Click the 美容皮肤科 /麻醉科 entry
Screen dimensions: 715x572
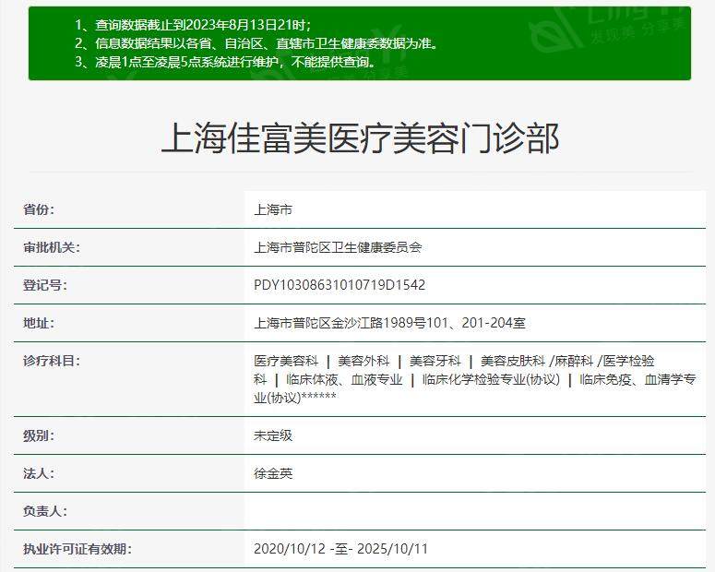(537, 361)
